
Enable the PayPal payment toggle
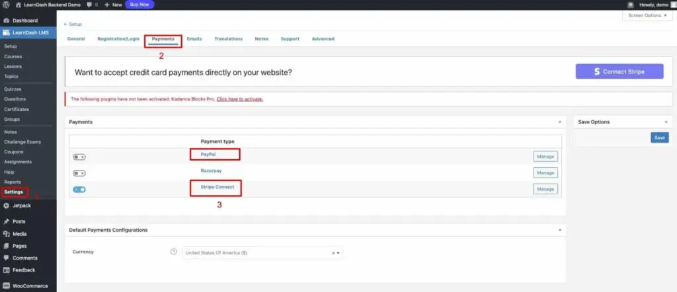click(x=79, y=157)
